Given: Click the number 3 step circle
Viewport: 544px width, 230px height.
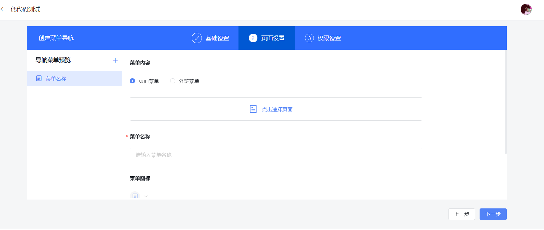Looking at the screenshot, I should tap(309, 38).
